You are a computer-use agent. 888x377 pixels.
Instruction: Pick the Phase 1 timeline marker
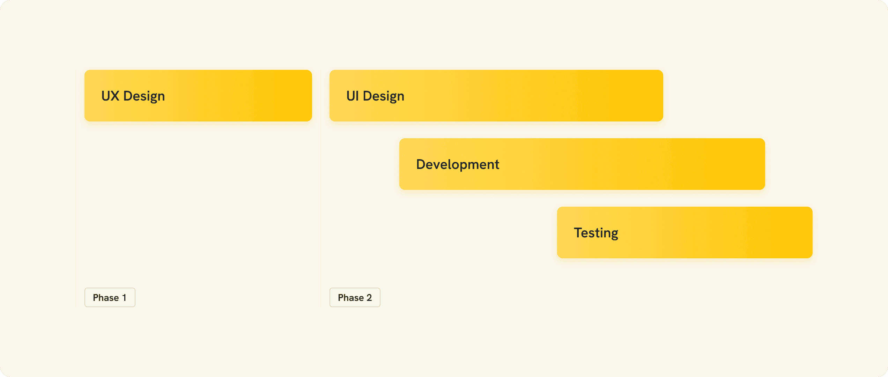click(110, 297)
